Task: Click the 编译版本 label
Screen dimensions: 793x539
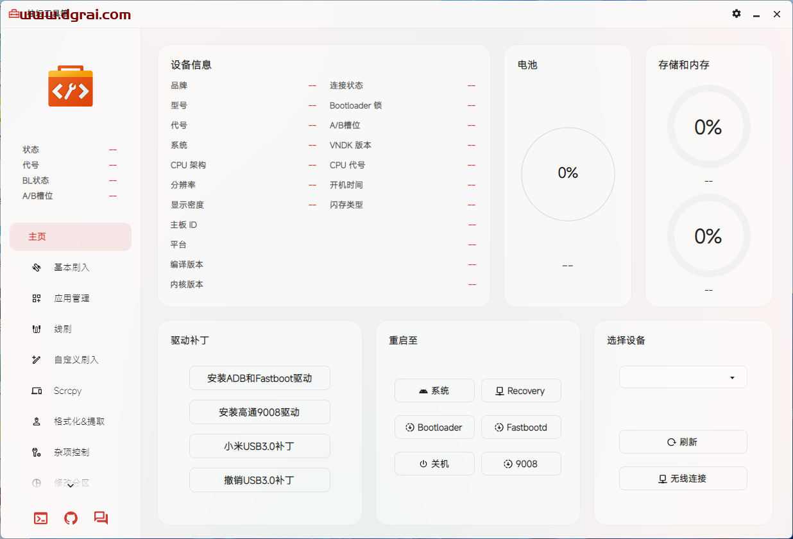Action: click(x=187, y=264)
